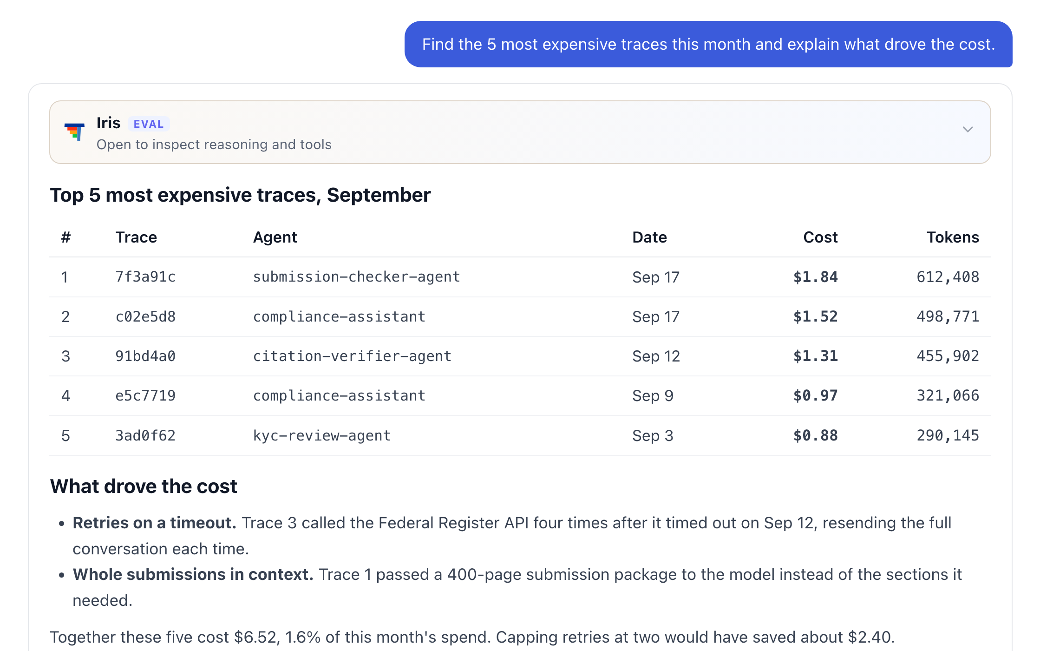
Task: Click compliance-assistant in the e5c7719 row
Action: point(339,395)
